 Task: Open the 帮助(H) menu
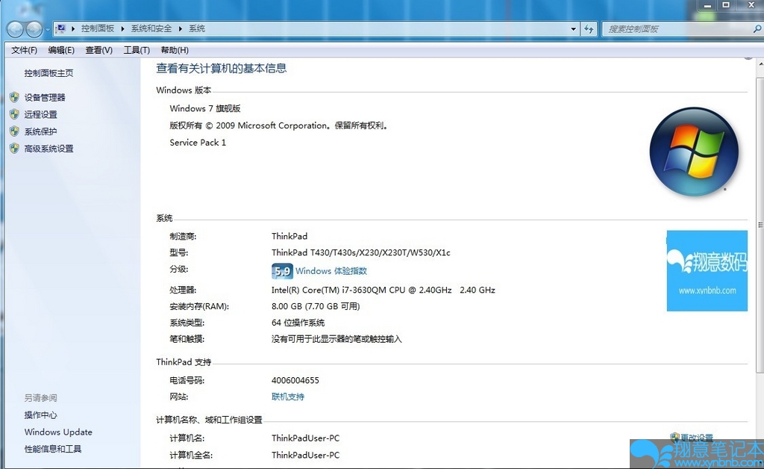175,50
